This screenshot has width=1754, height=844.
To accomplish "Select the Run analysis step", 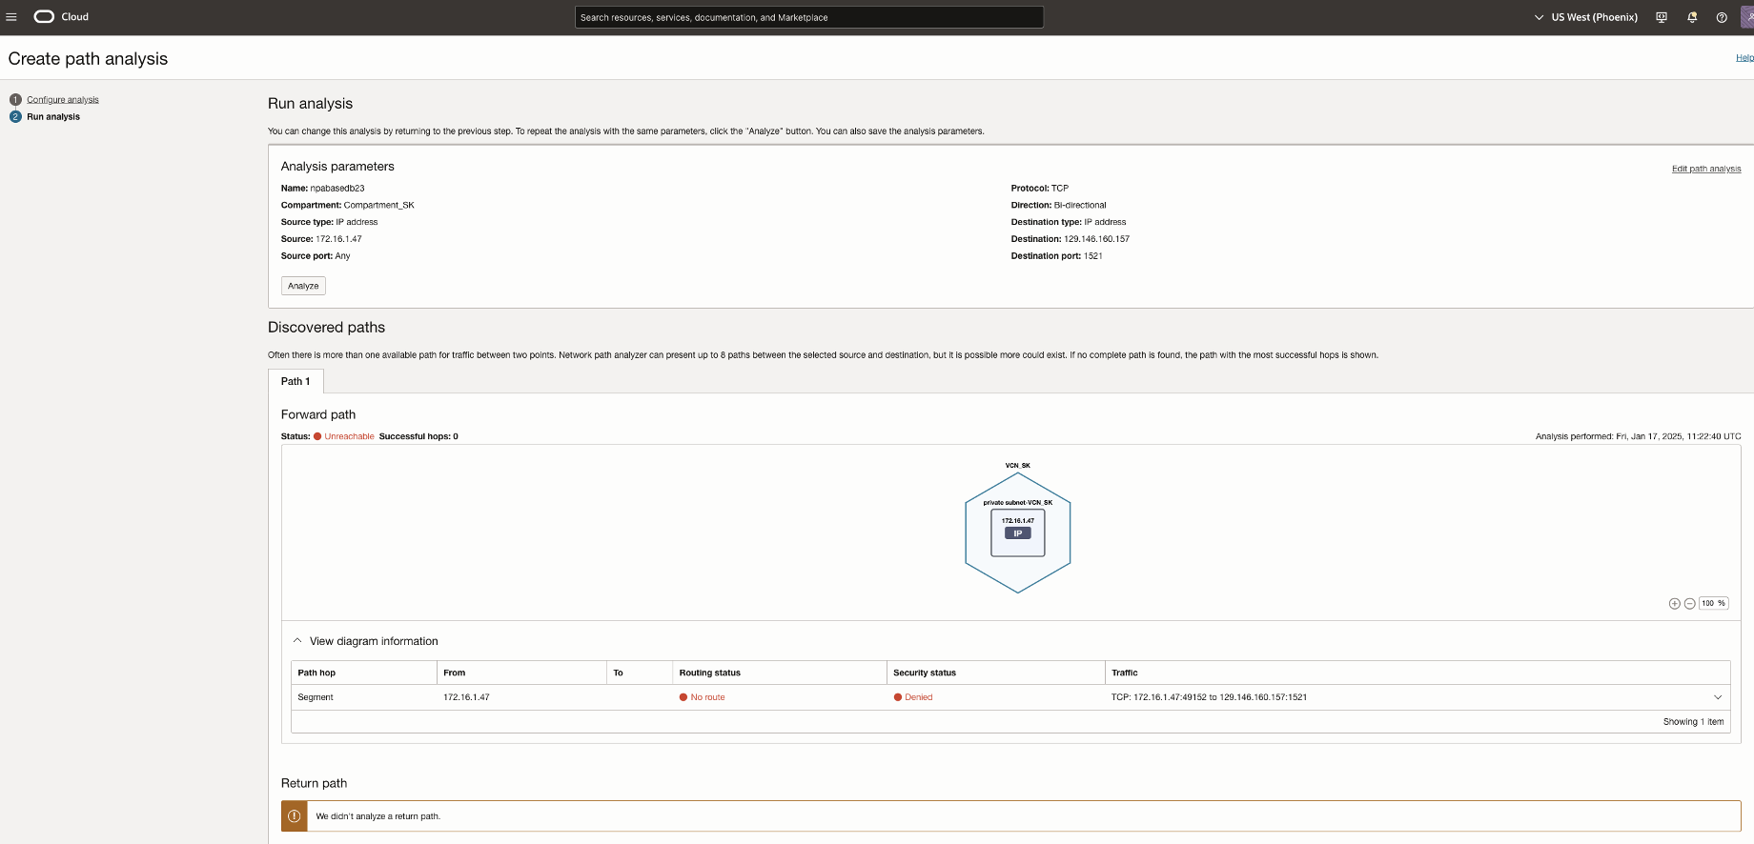I will tap(53, 117).
